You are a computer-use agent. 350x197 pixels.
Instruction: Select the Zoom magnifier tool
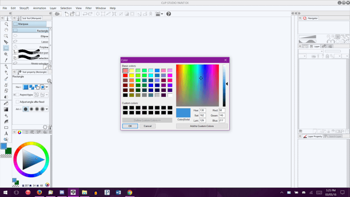(x=6, y=24)
